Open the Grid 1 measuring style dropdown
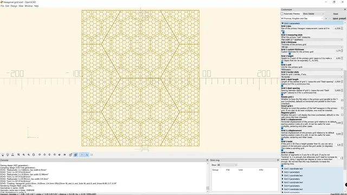347x195 pixels. click(312, 40)
